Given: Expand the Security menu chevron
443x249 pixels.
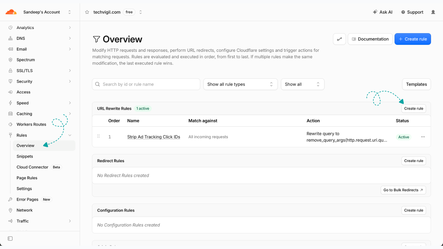Looking at the screenshot, I should click(70, 81).
